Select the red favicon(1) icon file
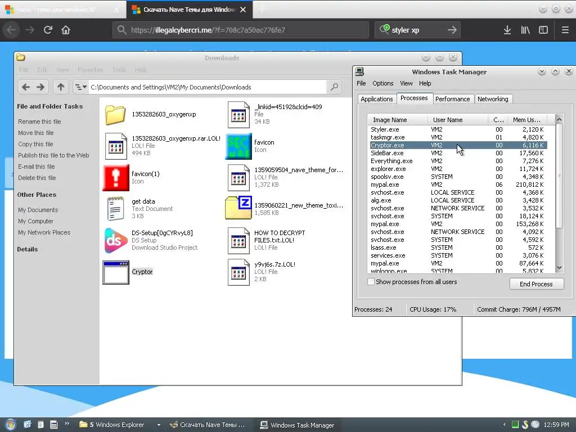This screenshot has height=432, width=576. pyautogui.click(x=116, y=178)
